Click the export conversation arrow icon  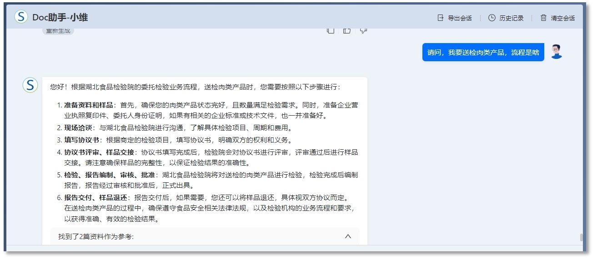tap(440, 18)
